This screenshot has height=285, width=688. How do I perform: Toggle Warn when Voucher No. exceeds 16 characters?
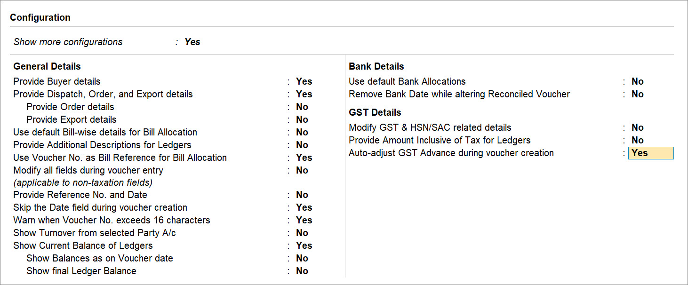pos(304,220)
